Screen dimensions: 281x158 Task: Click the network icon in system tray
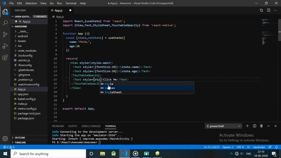click(x=237, y=154)
